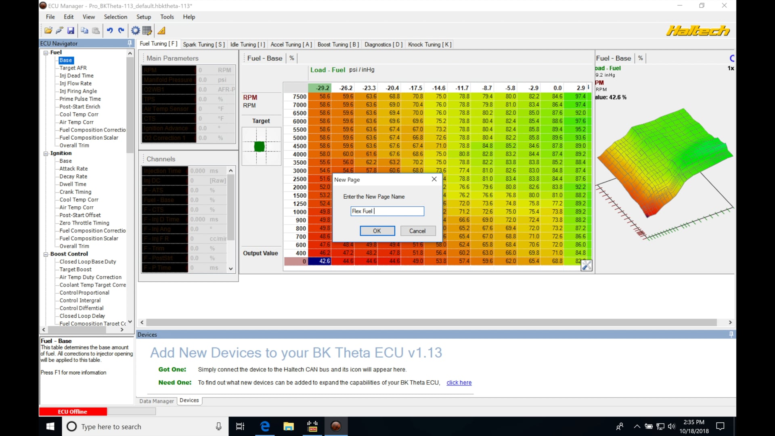
Task: Switch to the Spark Tuning tab
Action: (203, 44)
